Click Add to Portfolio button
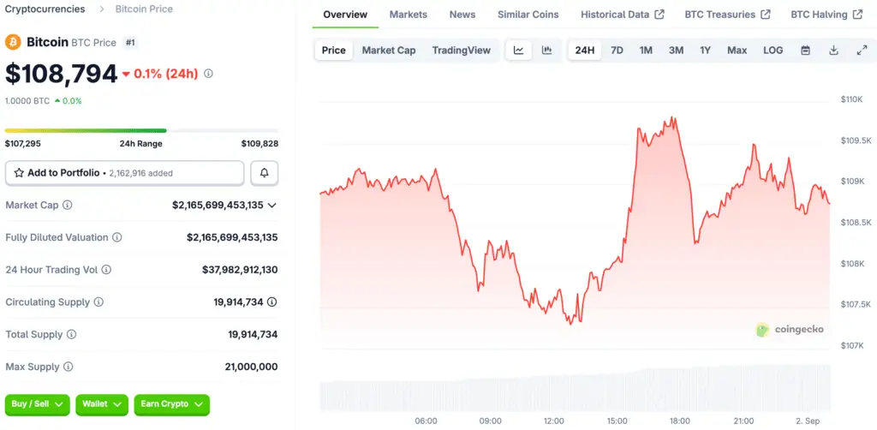 tap(124, 173)
